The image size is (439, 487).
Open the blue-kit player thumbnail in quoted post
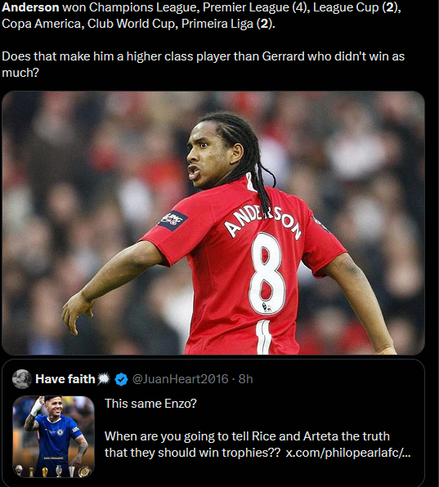53,436
